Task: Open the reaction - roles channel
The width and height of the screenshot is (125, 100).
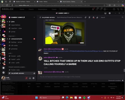Action: 22,28
